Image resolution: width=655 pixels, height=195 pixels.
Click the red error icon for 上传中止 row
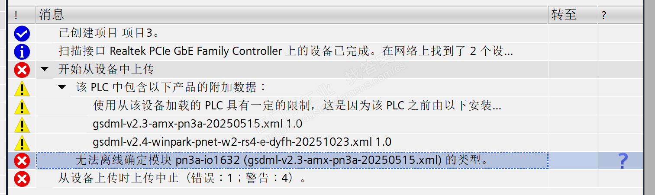coord(22,178)
